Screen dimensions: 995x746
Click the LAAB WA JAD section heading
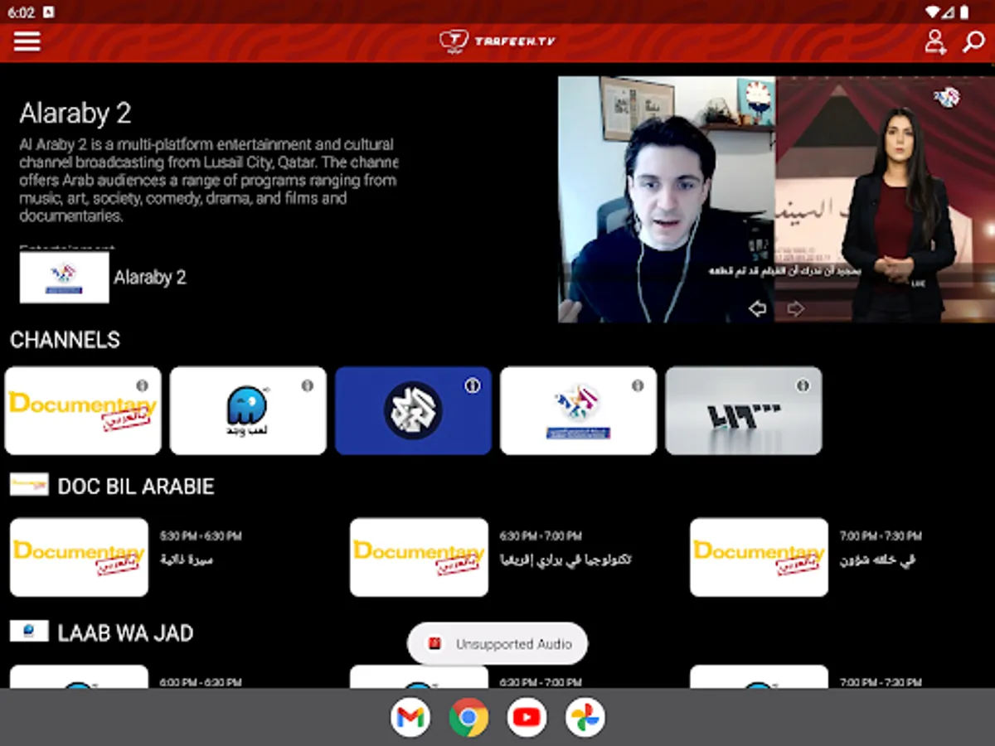pos(125,633)
